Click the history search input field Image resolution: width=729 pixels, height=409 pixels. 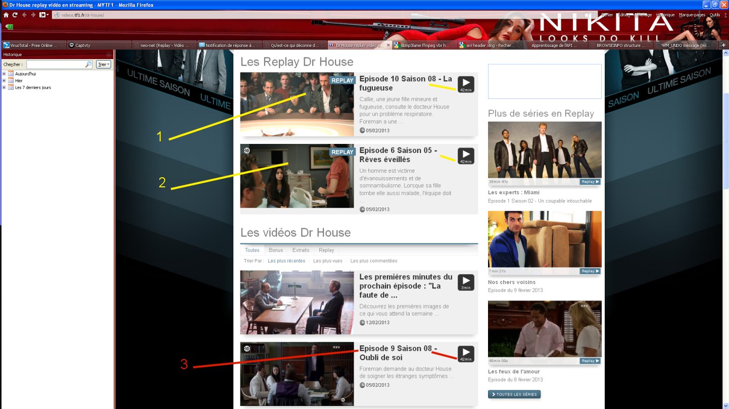coord(56,65)
